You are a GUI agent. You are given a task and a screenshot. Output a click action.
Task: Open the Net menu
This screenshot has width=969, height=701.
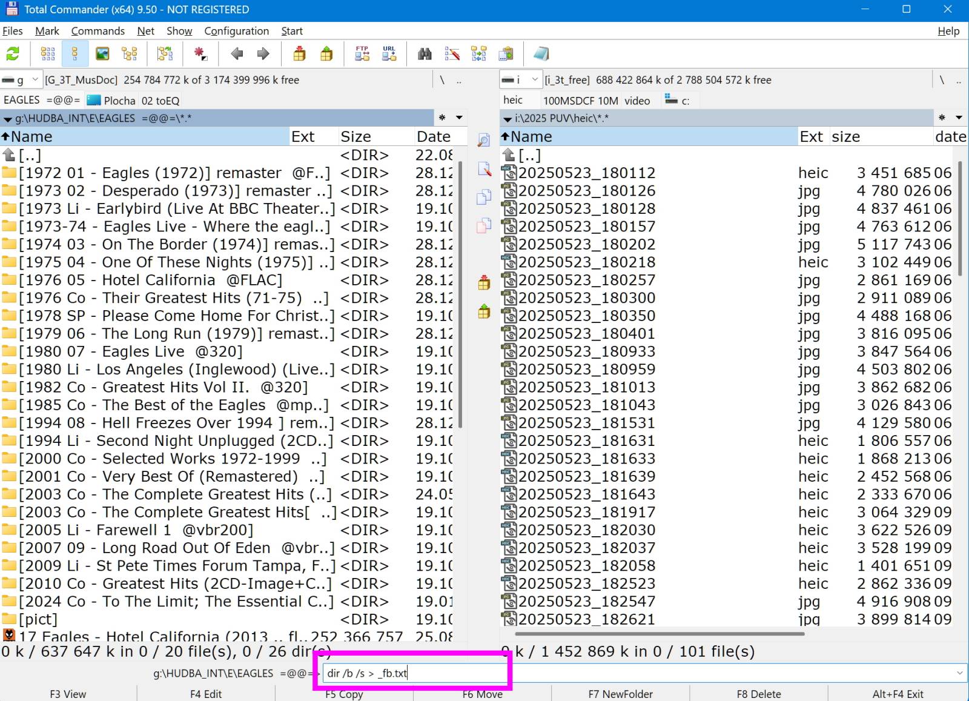(x=145, y=31)
